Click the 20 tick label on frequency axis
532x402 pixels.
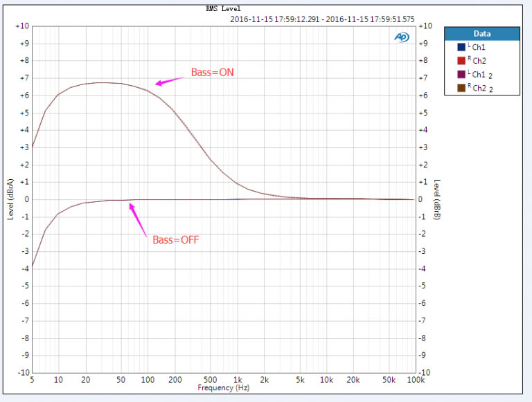tap(85, 381)
